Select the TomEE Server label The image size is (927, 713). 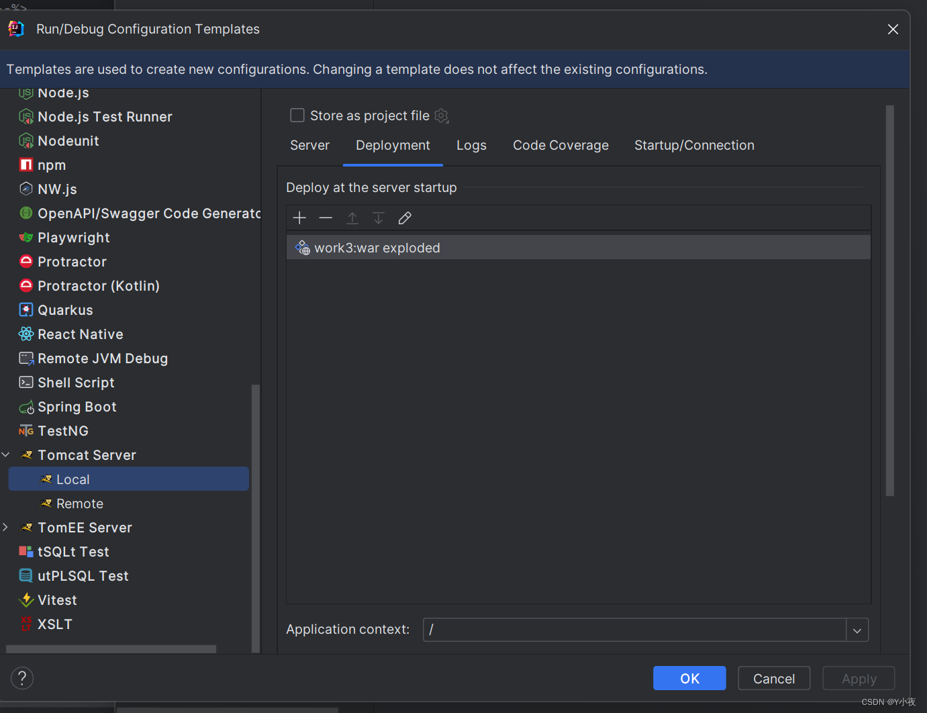click(85, 527)
